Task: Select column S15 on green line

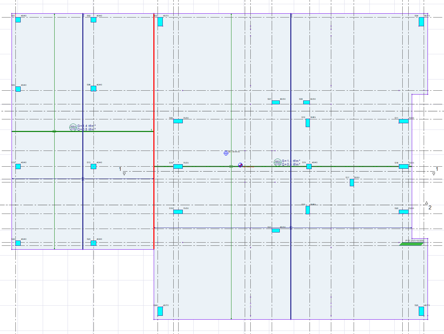Action: (309, 167)
